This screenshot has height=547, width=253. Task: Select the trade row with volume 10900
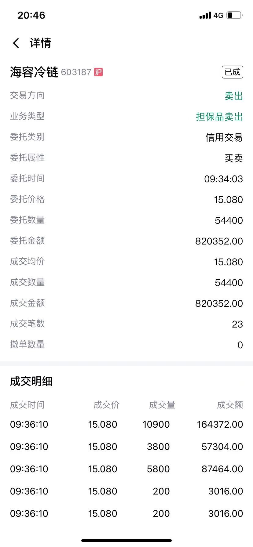point(127,424)
